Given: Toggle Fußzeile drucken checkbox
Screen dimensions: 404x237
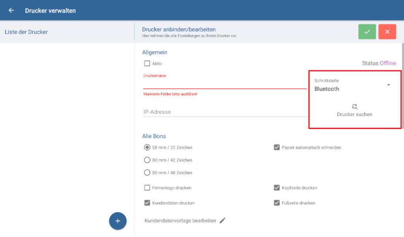Looking at the screenshot, I should click(x=277, y=203).
